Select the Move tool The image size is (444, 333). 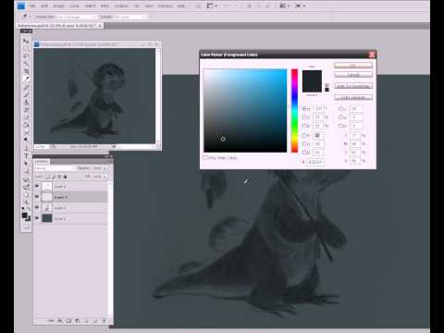[x=26, y=41]
